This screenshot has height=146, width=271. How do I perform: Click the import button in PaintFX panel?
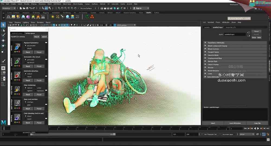pyautogui.click(x=37, y=37)
